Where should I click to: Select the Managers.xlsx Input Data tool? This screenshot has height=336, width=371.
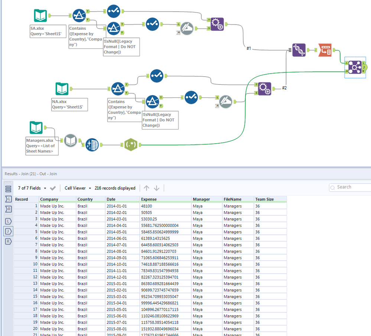click(x=36, y=128)
